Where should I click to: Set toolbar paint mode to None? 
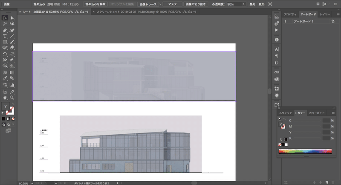tap(13, 119)
